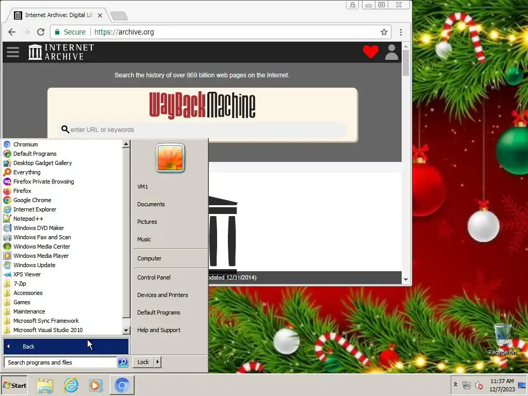528x396 pixels.
Task: Click programs list scroll down arrow
Action: (x=126, y=331)
